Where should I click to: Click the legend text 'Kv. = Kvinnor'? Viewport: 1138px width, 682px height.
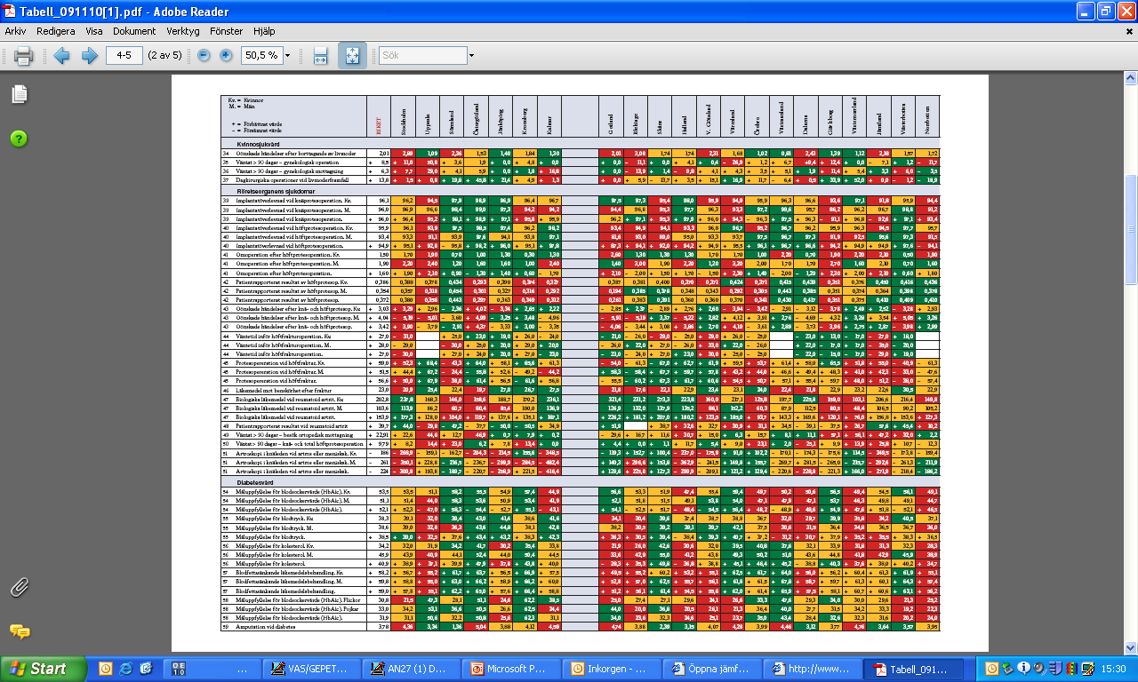pyautogui.click(x=244, y=100)
